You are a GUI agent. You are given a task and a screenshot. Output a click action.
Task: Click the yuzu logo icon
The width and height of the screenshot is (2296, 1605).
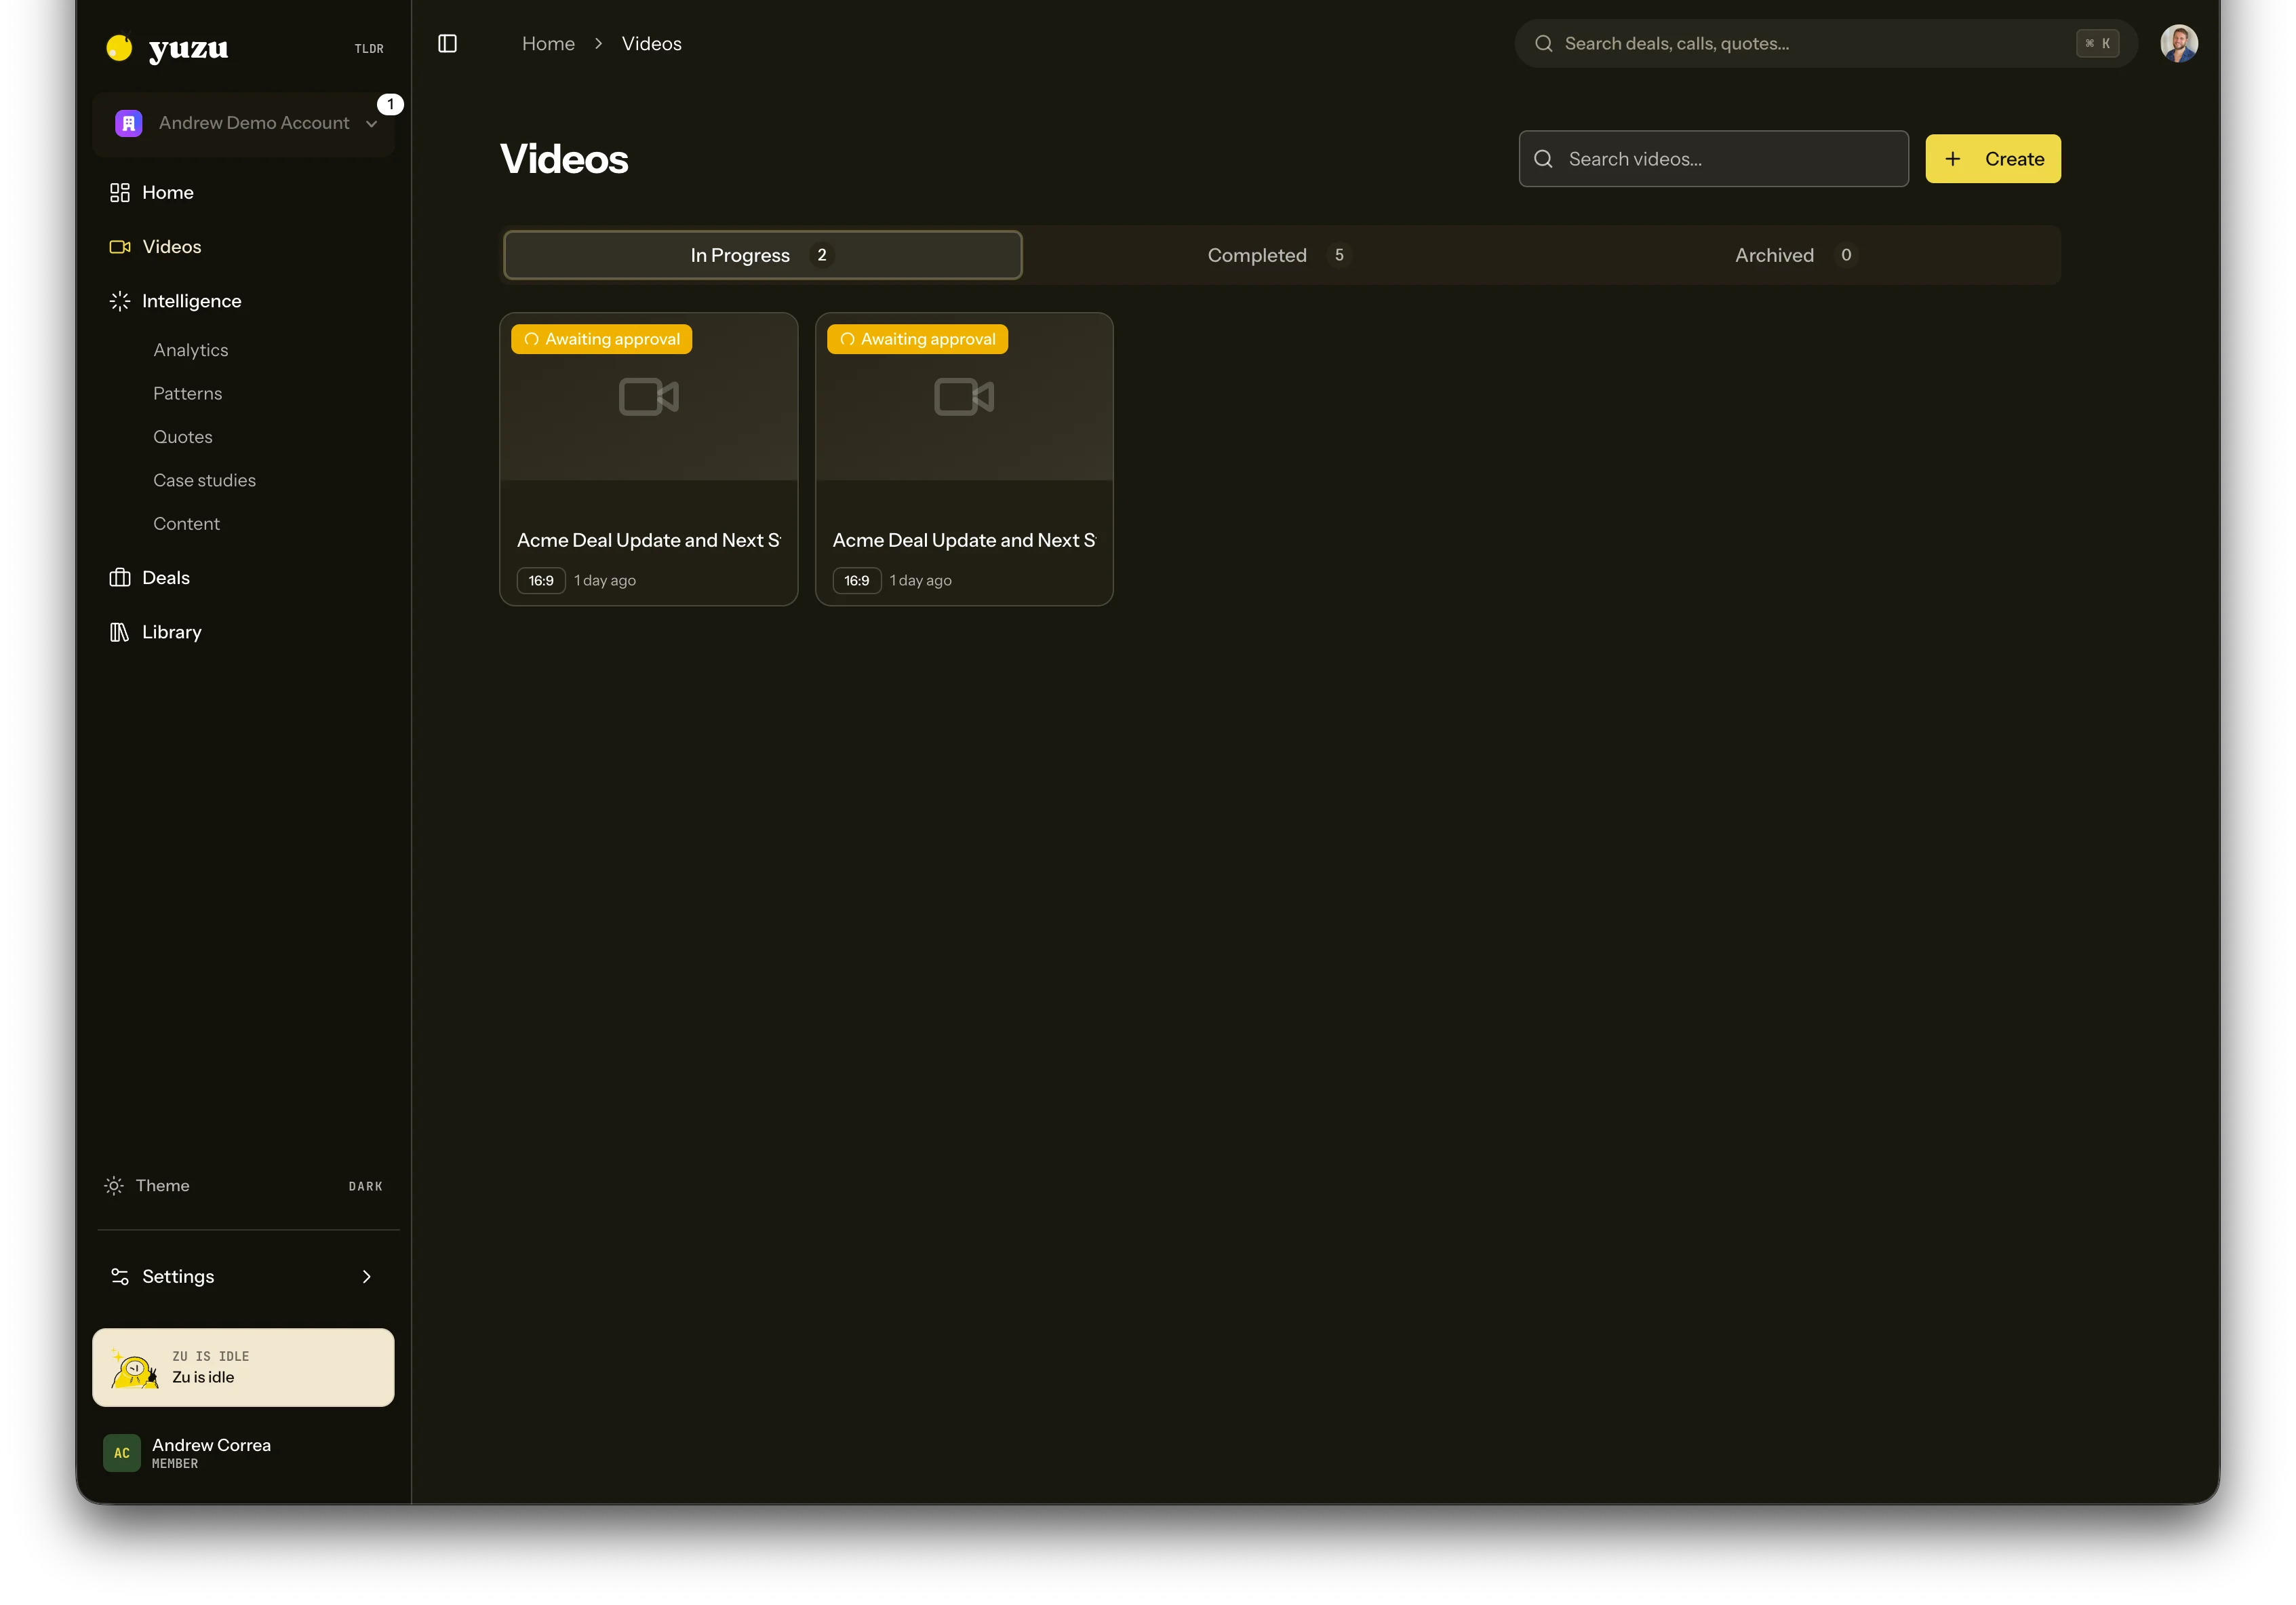119,47
